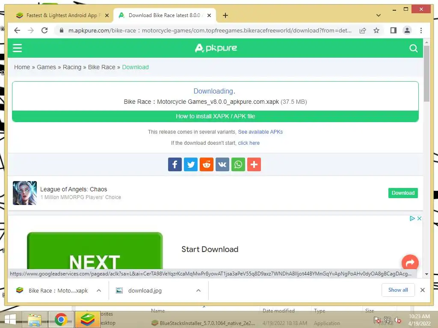The width and height of the screenshot is (438, 328).
Task: Bookmark this page with star icon
Action: 376,30
